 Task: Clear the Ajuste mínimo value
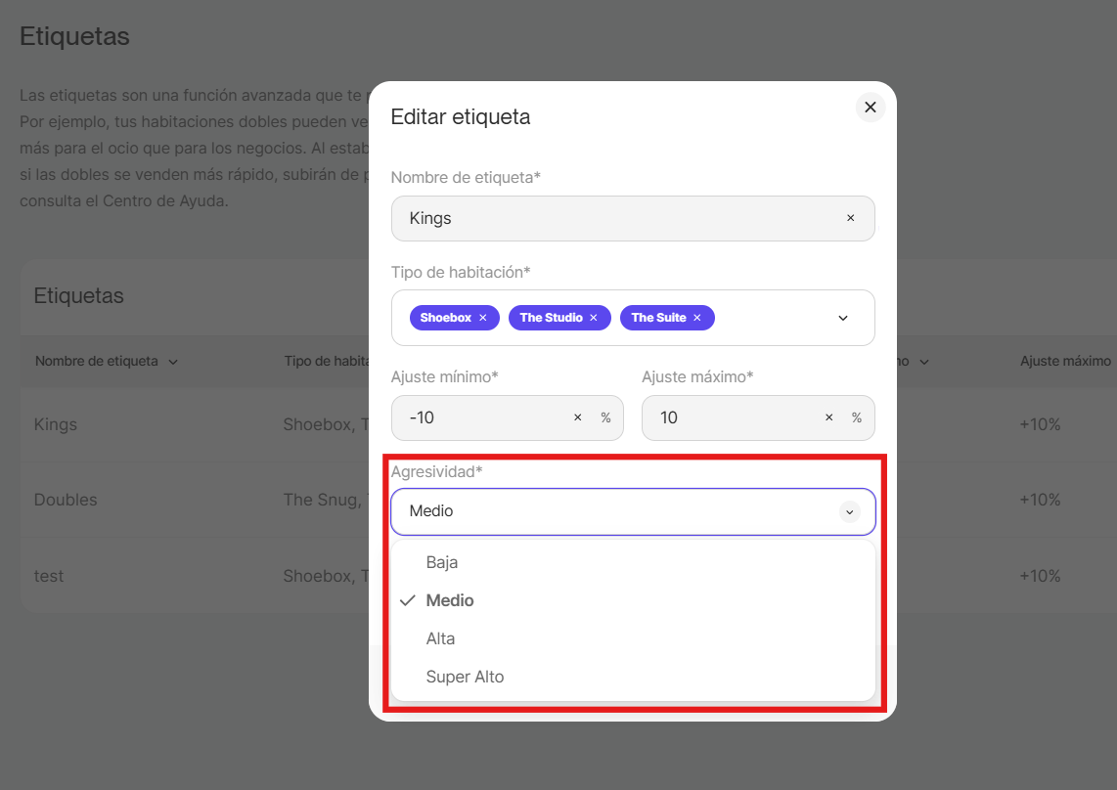click(577, 417)
